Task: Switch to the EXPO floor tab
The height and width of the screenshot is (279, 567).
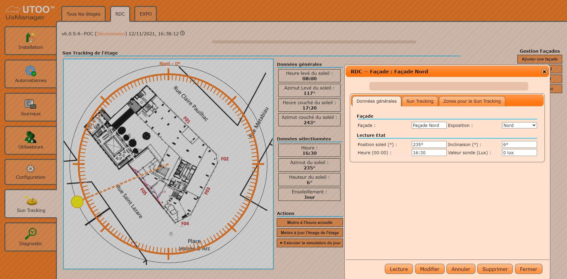Action: pos(145,14)
